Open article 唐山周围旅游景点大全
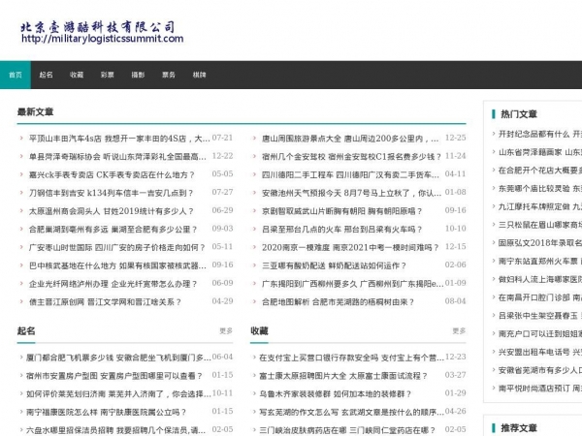This screenshot has width=582, height=436. pyautogui.click(x=350, y=139)
